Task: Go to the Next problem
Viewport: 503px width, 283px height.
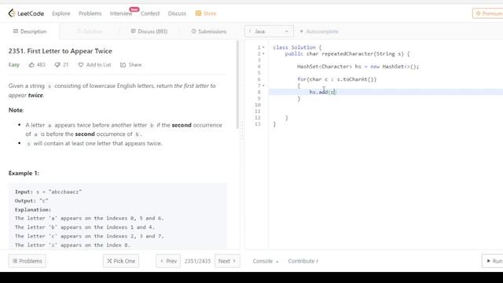Action: [x=227, y=261]
